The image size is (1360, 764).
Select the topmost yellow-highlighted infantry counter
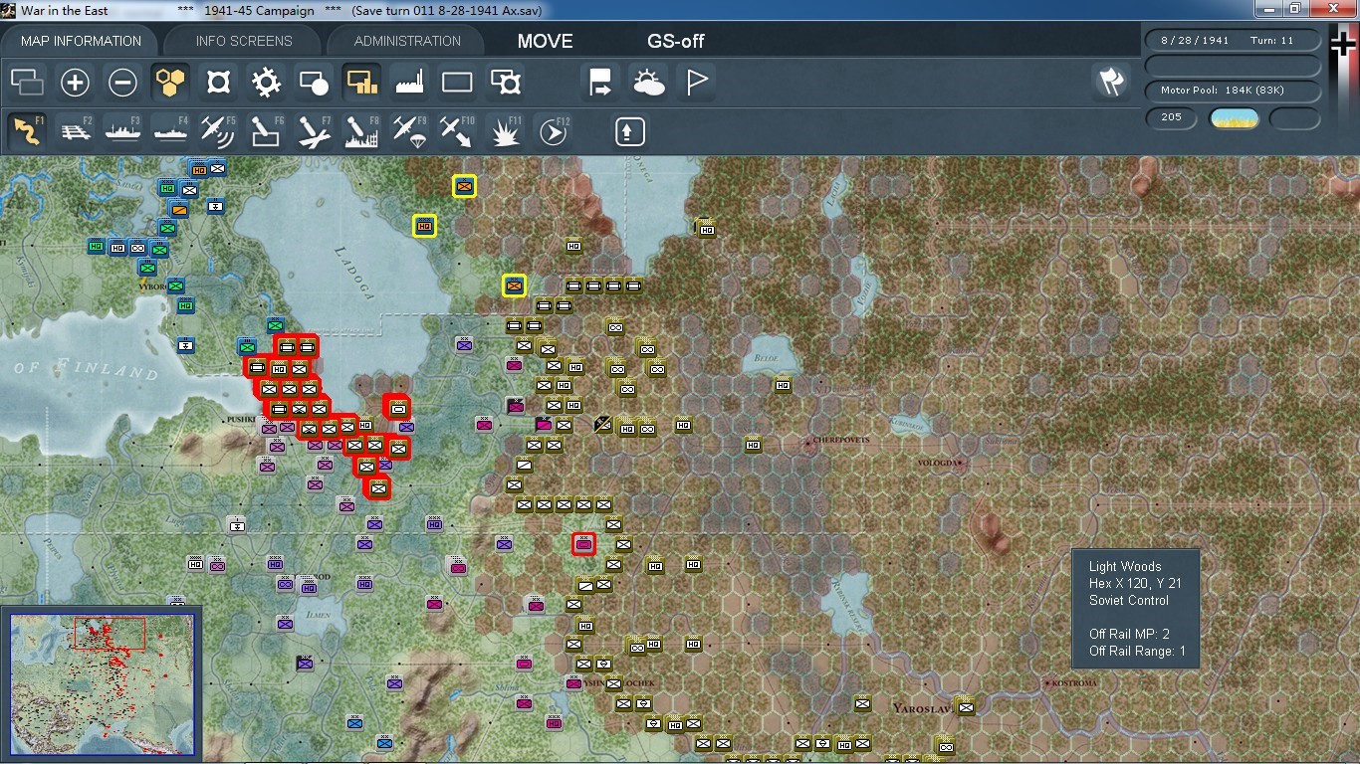pyautogui.click(x=464, y=186)
